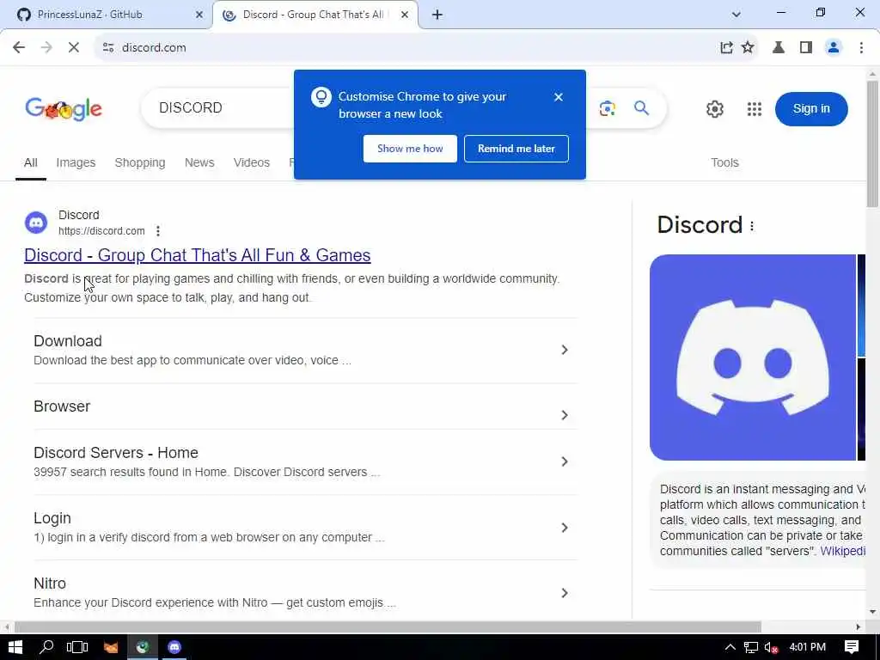Expand the Nitro sitelink chevron

[x=565, y=593]
